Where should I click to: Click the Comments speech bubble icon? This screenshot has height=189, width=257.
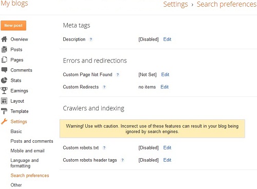tap(4, 70)
